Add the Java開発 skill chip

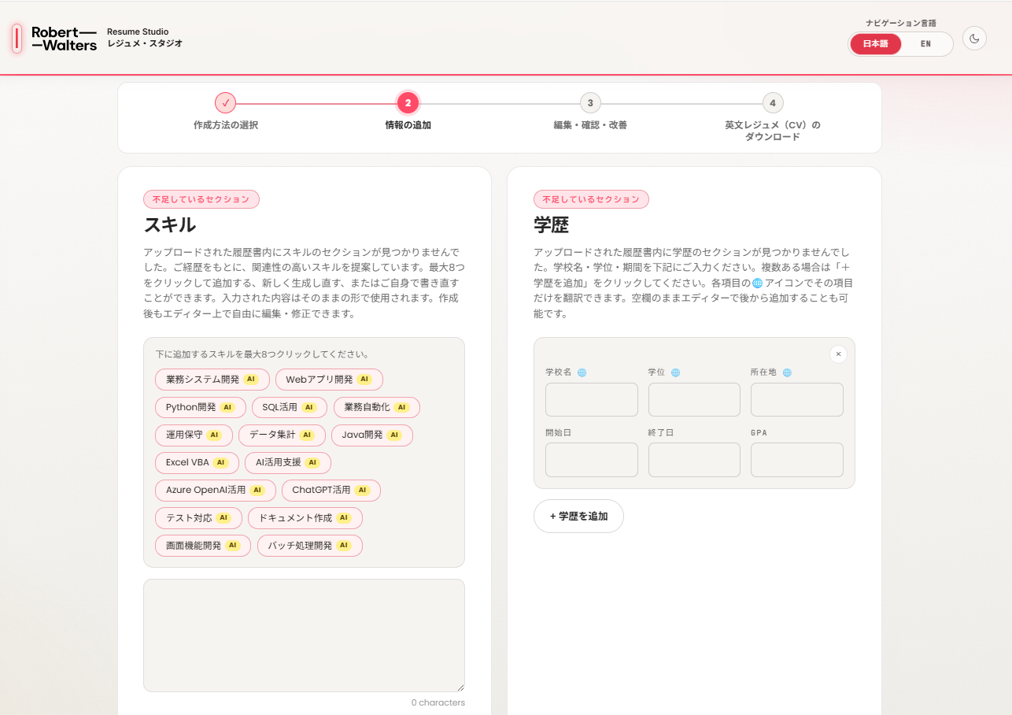pyautogui.click(x=371, y=435)
